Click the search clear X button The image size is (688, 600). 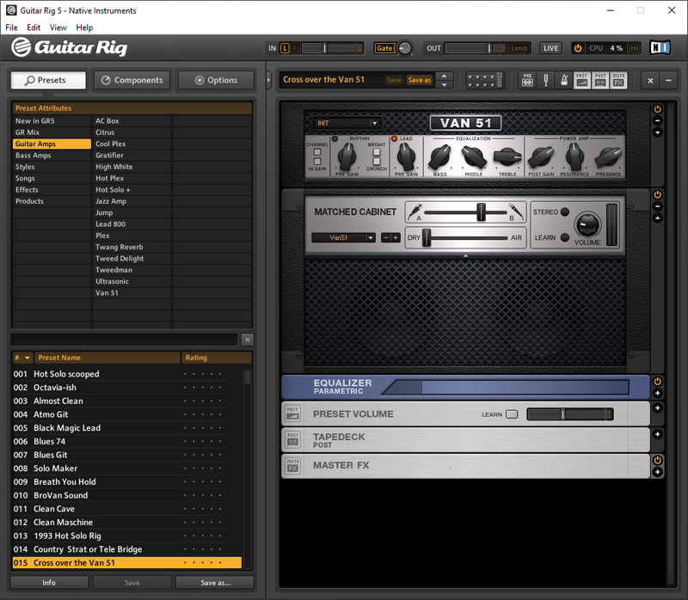pos(247,340)
